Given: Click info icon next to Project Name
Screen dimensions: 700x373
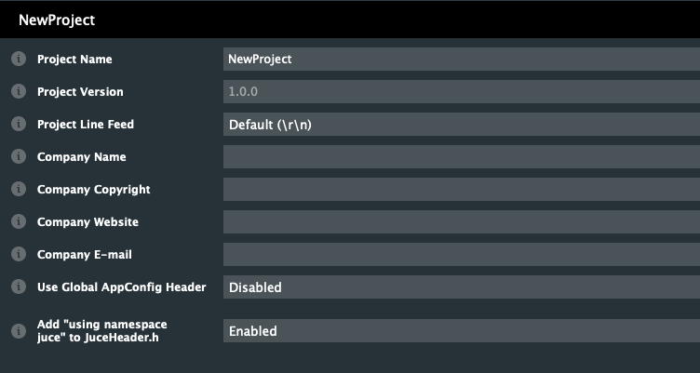Looking at the screenshot, I should (17, 60).
